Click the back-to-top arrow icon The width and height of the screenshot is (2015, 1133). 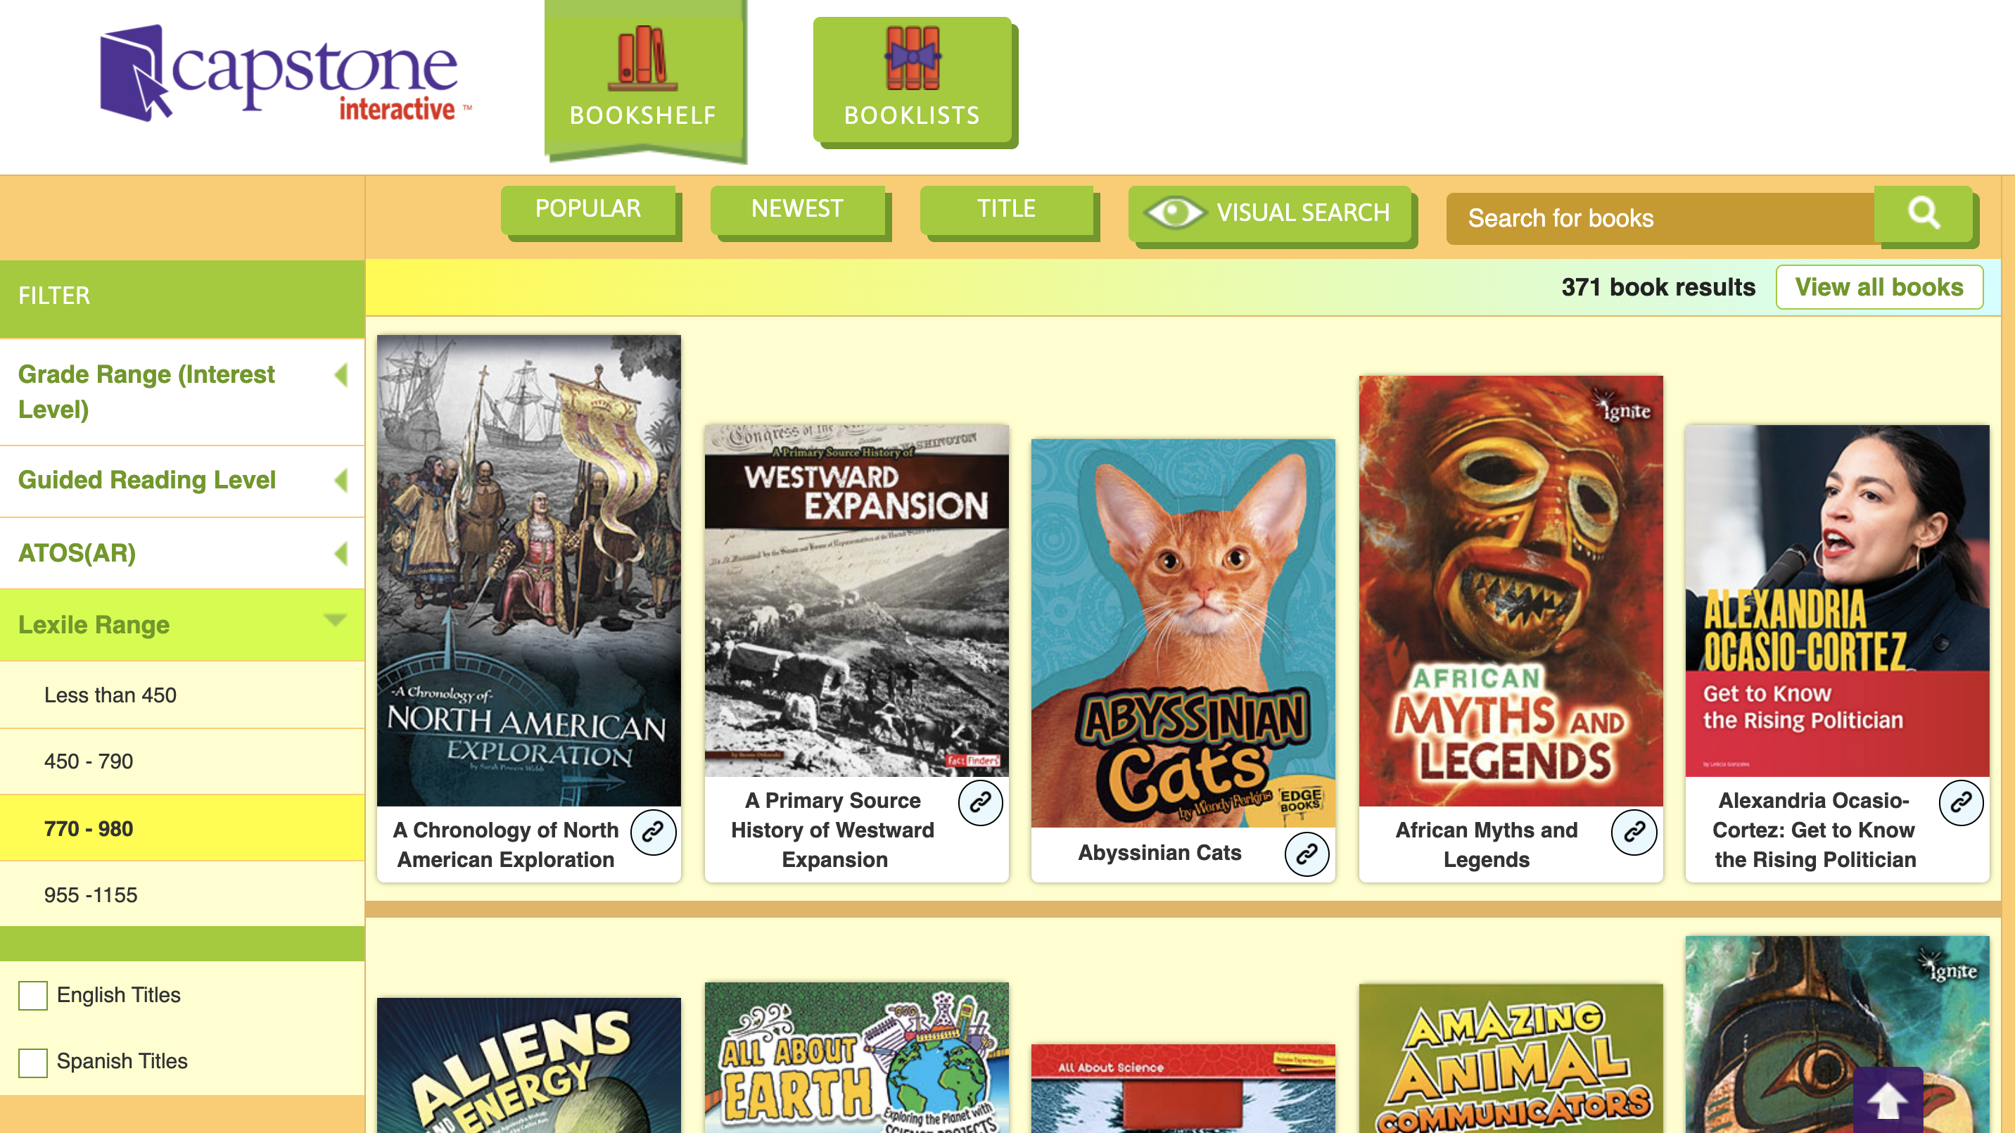point(1888,1099)
